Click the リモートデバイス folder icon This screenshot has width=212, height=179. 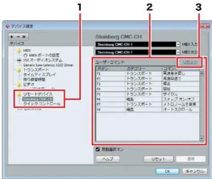coord(19,94)
